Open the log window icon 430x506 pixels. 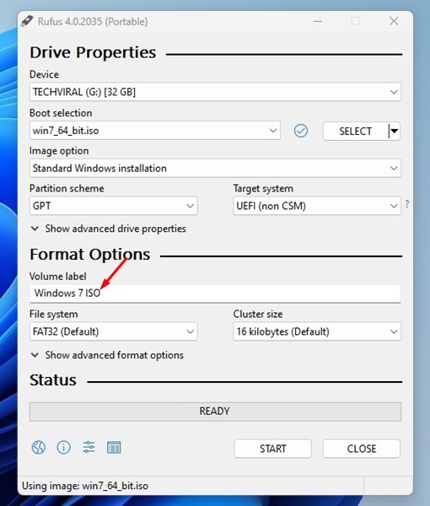(114, 447)
